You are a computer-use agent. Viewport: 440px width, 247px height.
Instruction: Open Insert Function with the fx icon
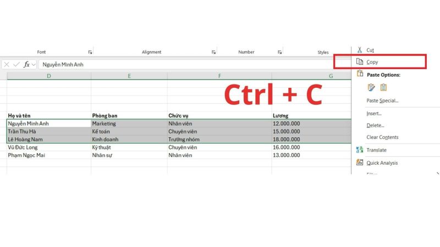point(26,65)
